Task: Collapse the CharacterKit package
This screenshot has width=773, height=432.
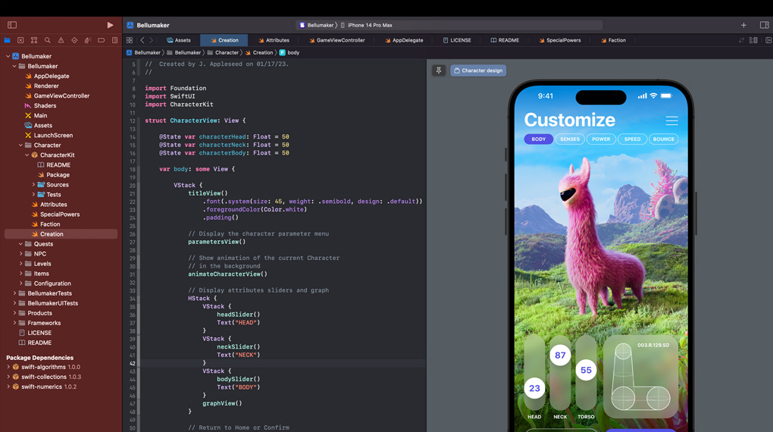Action: click(27, 155)
